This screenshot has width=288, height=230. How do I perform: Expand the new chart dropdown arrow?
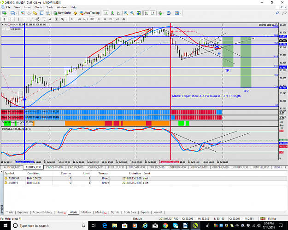(8, 13)
